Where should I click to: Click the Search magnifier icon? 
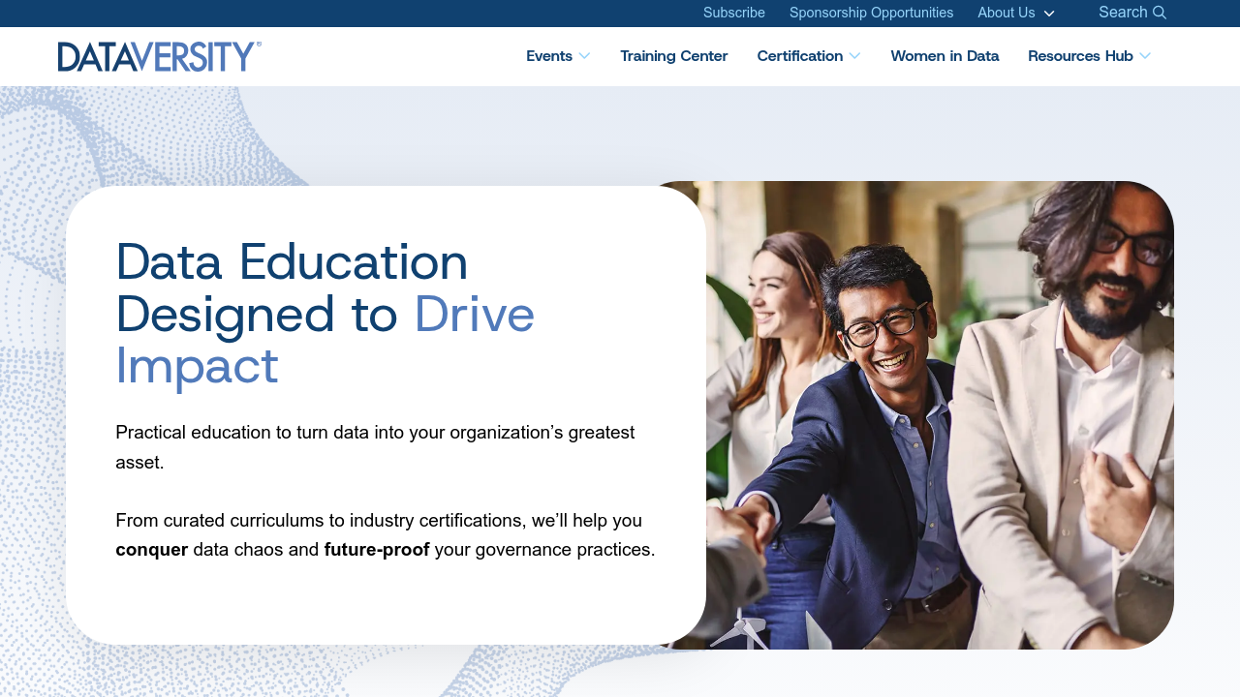tap(1161, 13)
